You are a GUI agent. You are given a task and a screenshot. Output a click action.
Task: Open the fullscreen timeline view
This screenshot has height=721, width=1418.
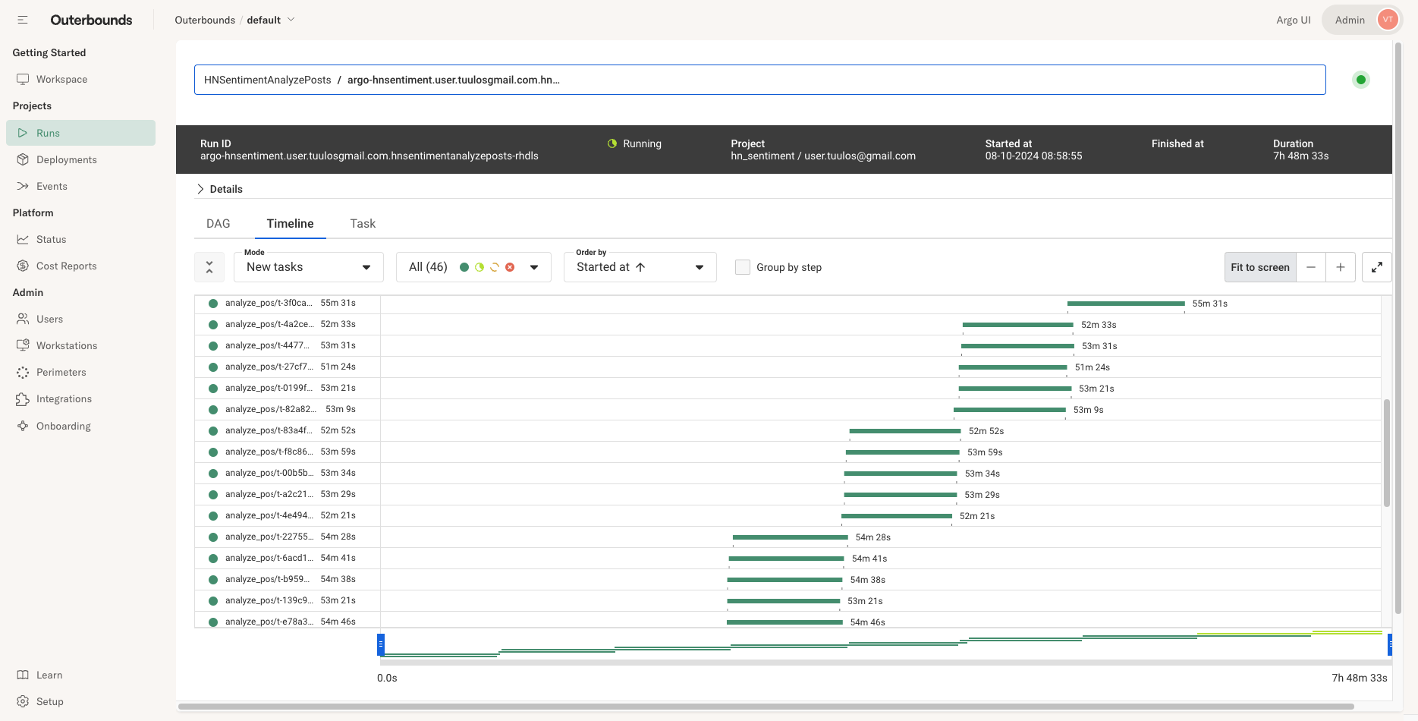(1377, 267)
